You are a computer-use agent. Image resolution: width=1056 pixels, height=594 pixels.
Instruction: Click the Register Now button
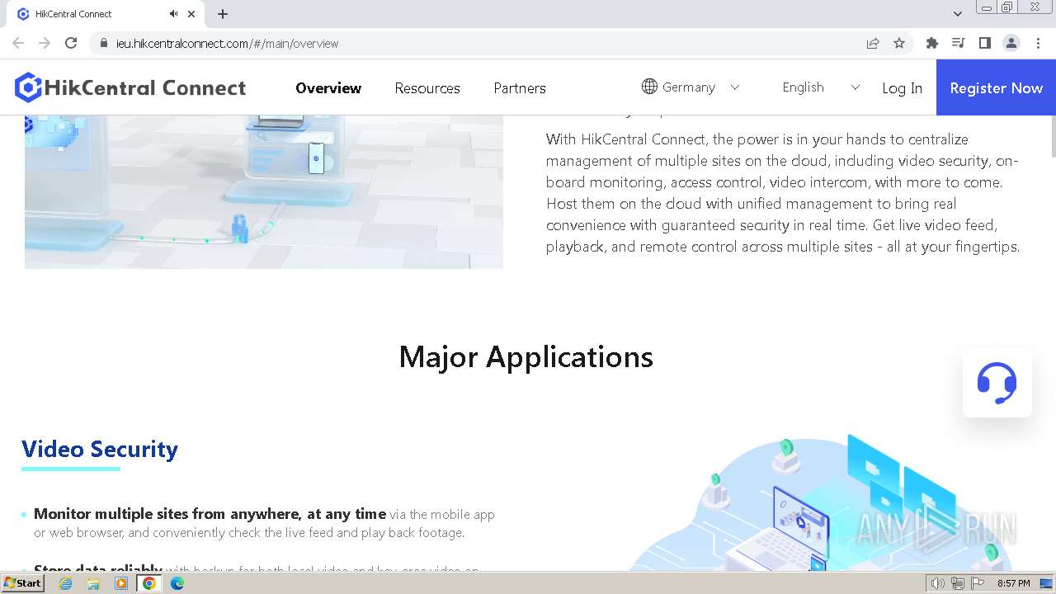coord(996,87)
